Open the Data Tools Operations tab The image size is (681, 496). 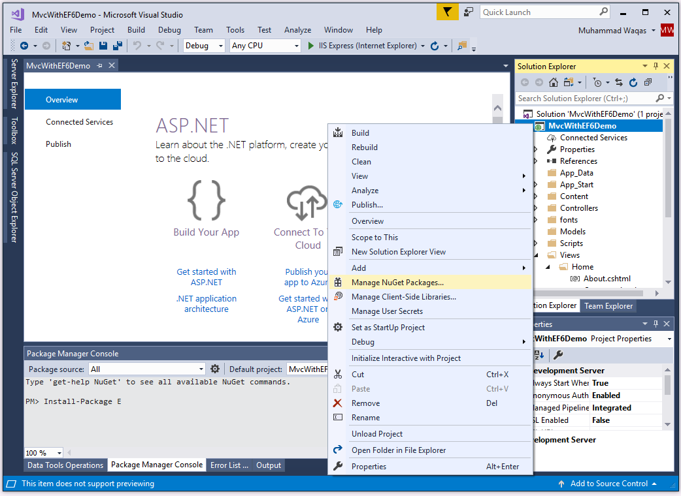pos(65,465)
